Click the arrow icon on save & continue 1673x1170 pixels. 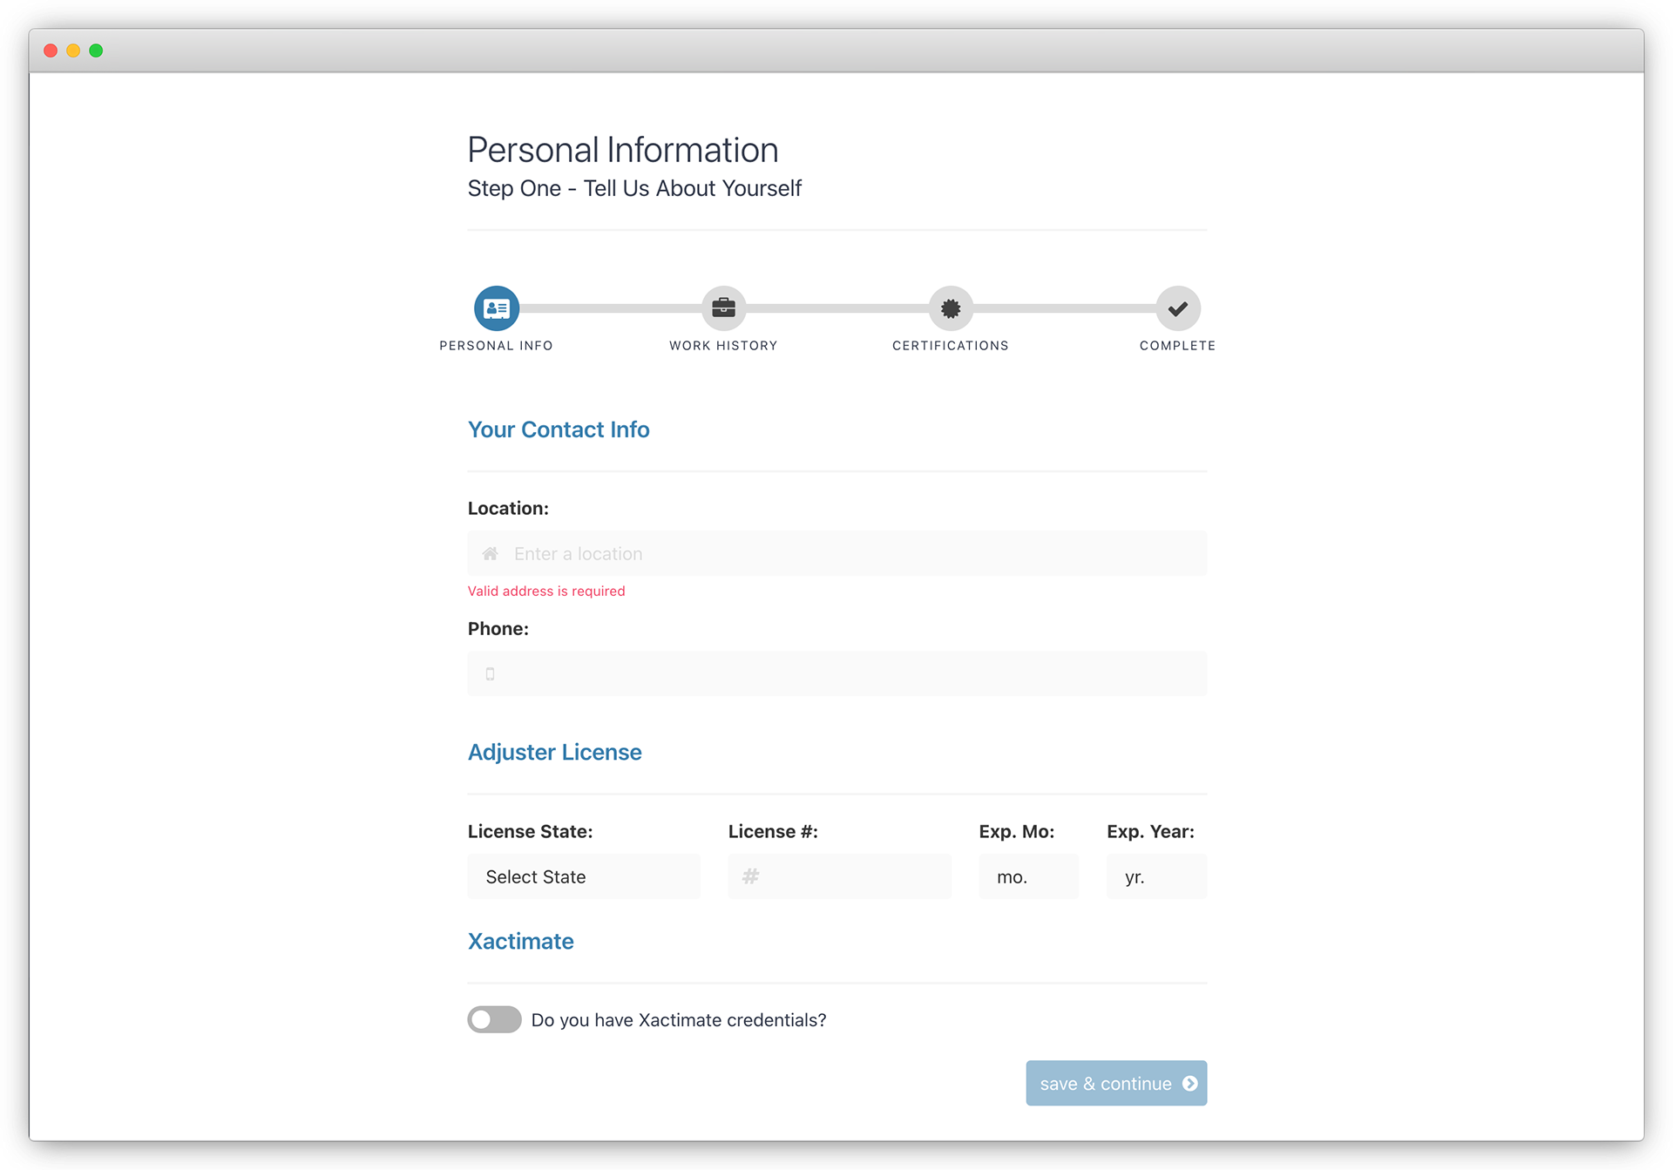point(1189,1084)
